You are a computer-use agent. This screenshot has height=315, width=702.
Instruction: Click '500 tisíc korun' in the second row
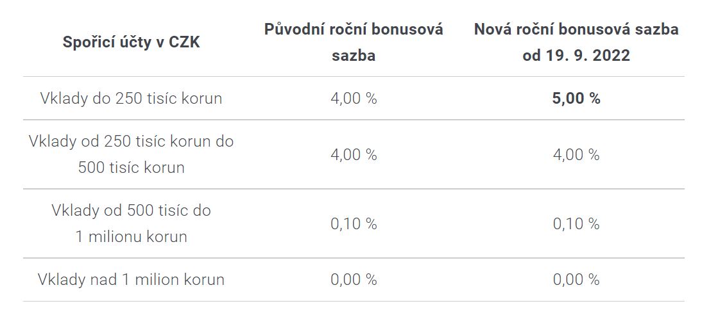[131, 168]
